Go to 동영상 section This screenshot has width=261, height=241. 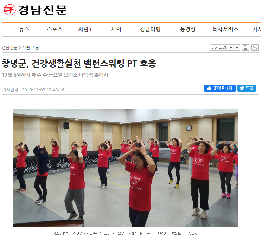[x=188, y=29]
